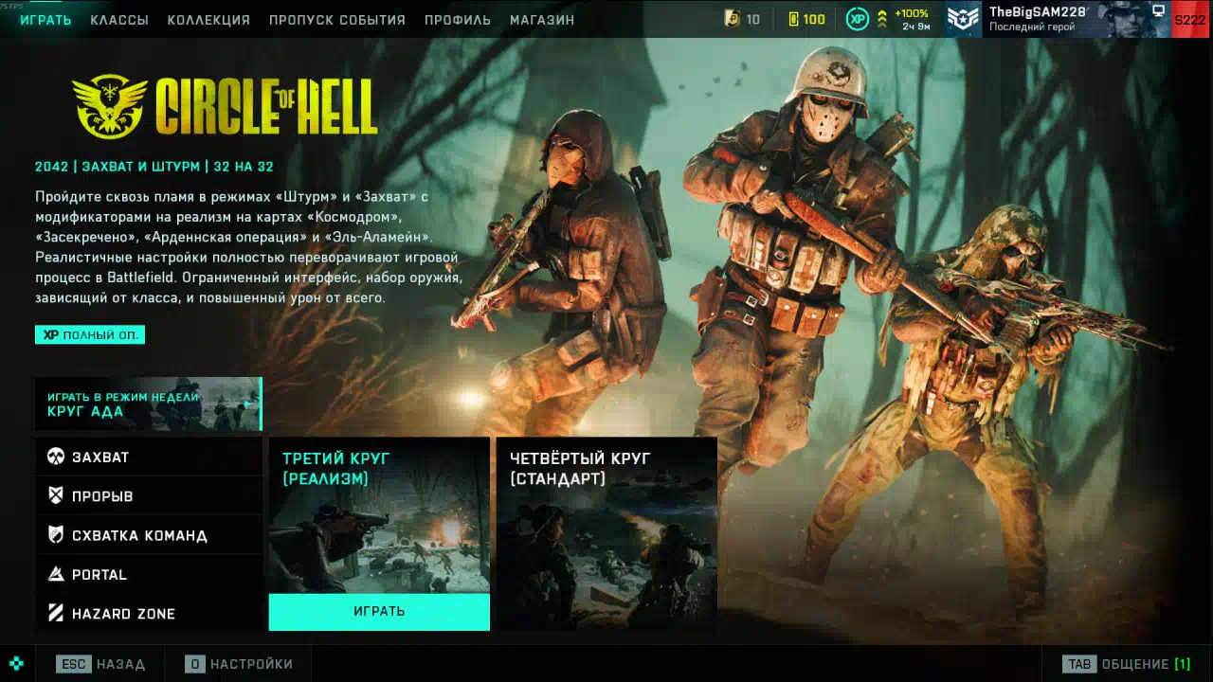Open НАСТРОЙКИ settings

point(239,664)
